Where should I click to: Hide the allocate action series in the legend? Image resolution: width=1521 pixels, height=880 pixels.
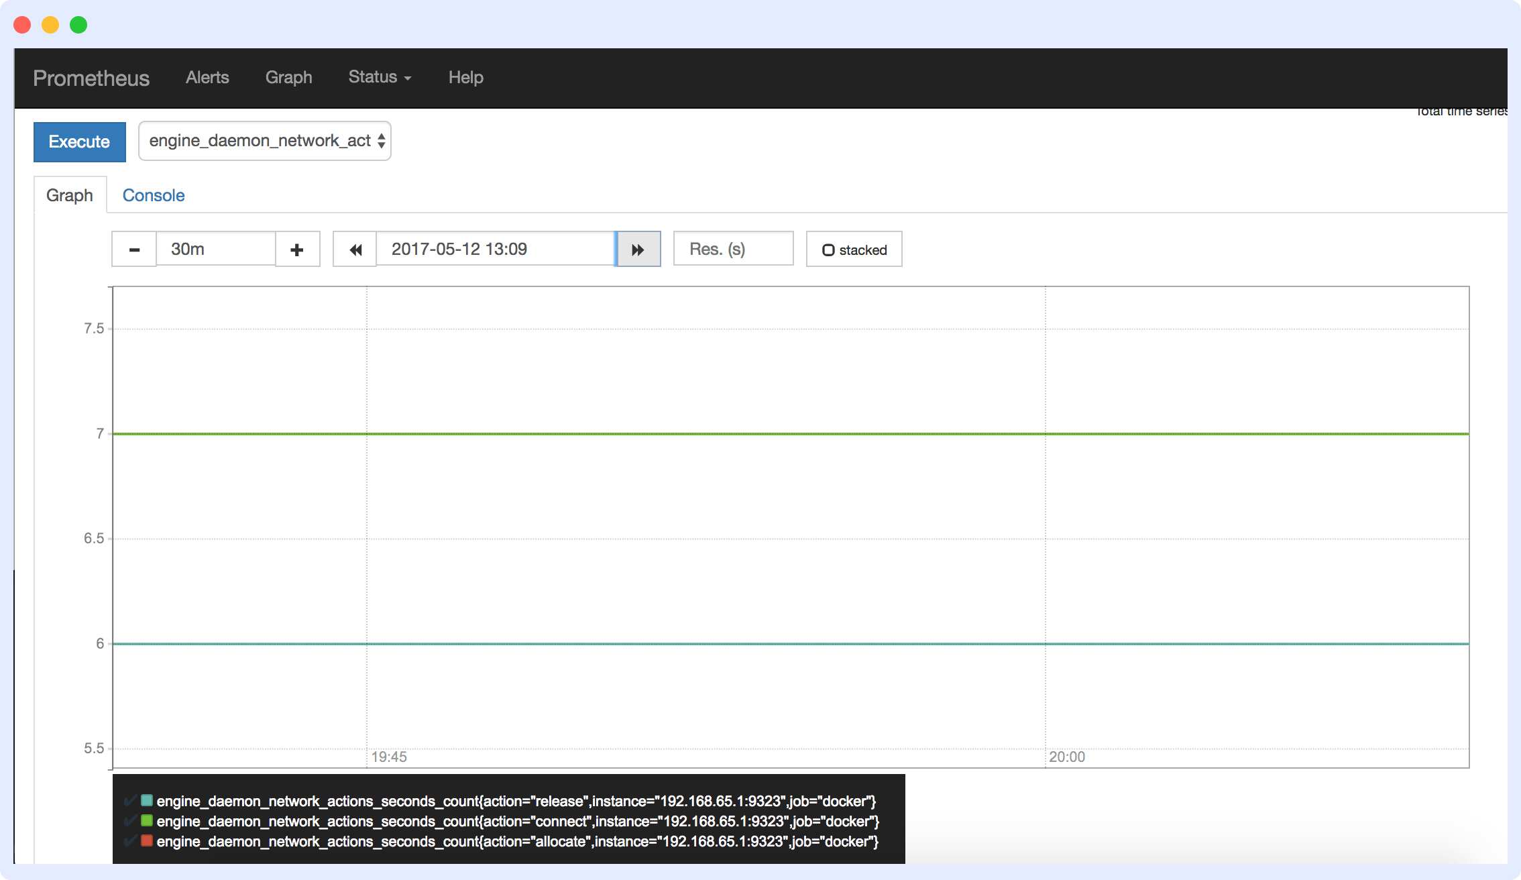pyautogui.click(x=131, y=840)
